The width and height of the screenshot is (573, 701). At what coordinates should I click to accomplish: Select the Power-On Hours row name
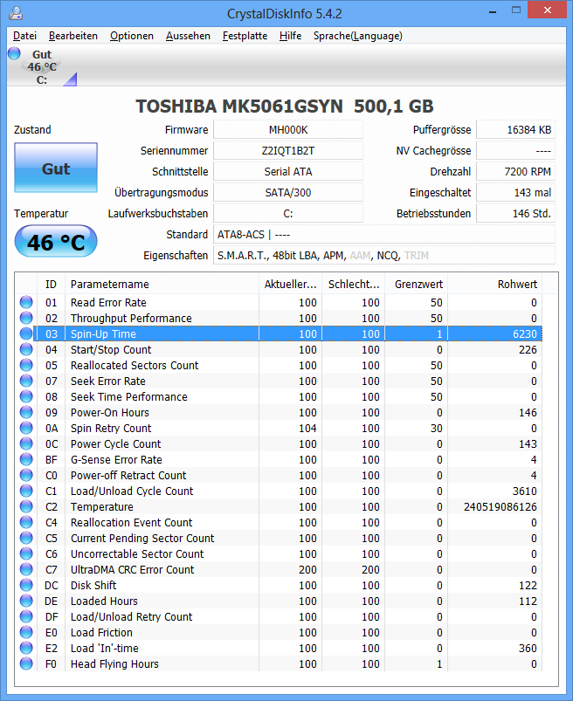(x=109, y=413)
